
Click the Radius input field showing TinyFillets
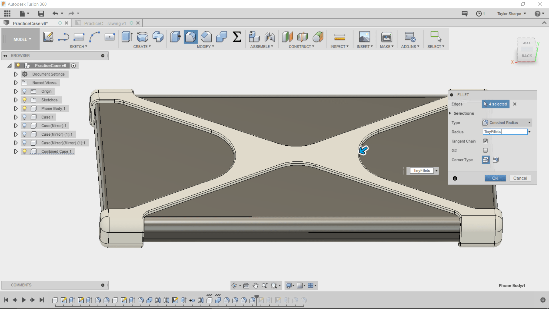[x=505, y=132]
